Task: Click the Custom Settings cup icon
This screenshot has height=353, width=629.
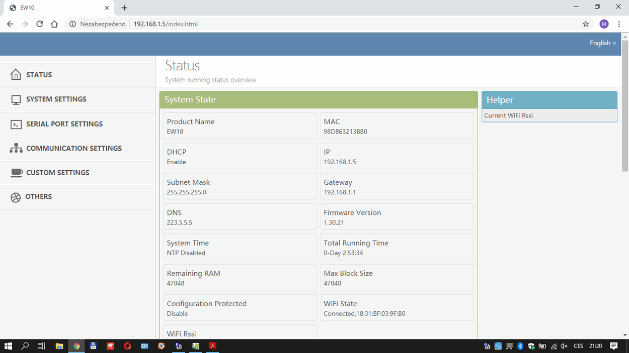Action: [x=17, y=173]
